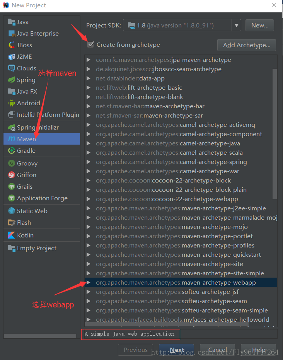
Task: Click the Maven 'm' icon
Action: 12,139
